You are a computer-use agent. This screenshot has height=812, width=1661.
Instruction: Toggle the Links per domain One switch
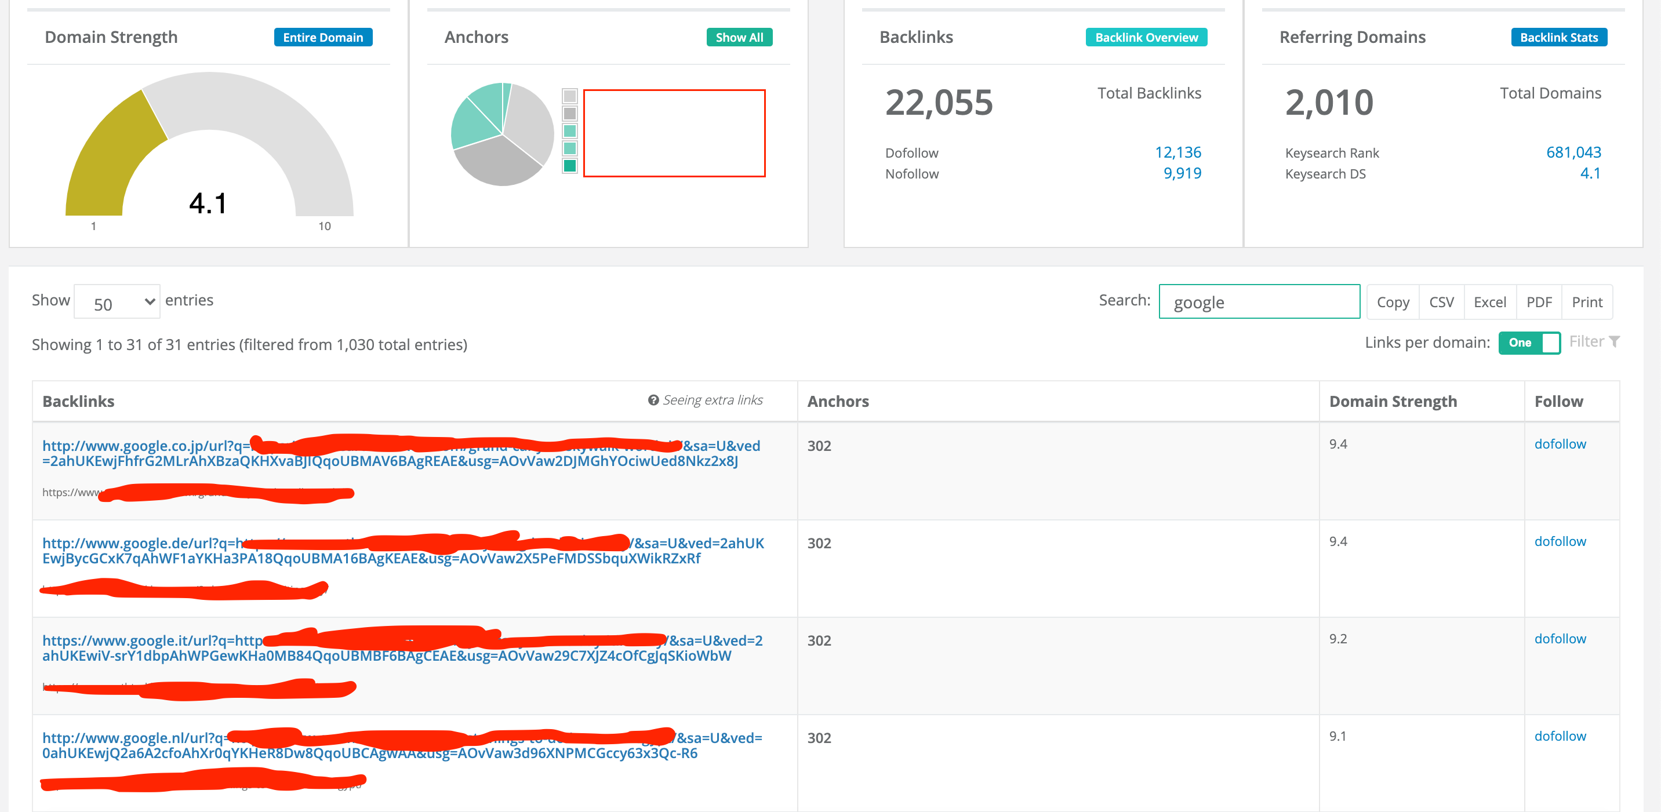tap(1529, 343)
